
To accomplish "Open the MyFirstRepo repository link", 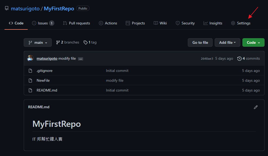I will pos(59,8).
